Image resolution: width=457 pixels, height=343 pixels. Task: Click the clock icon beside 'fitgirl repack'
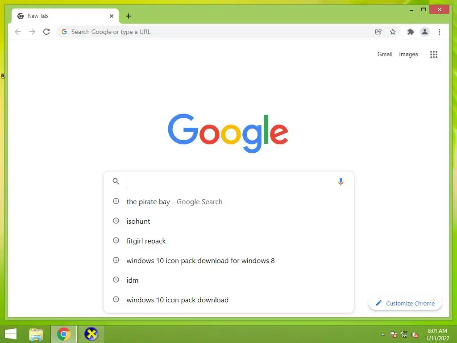(116, 240)
